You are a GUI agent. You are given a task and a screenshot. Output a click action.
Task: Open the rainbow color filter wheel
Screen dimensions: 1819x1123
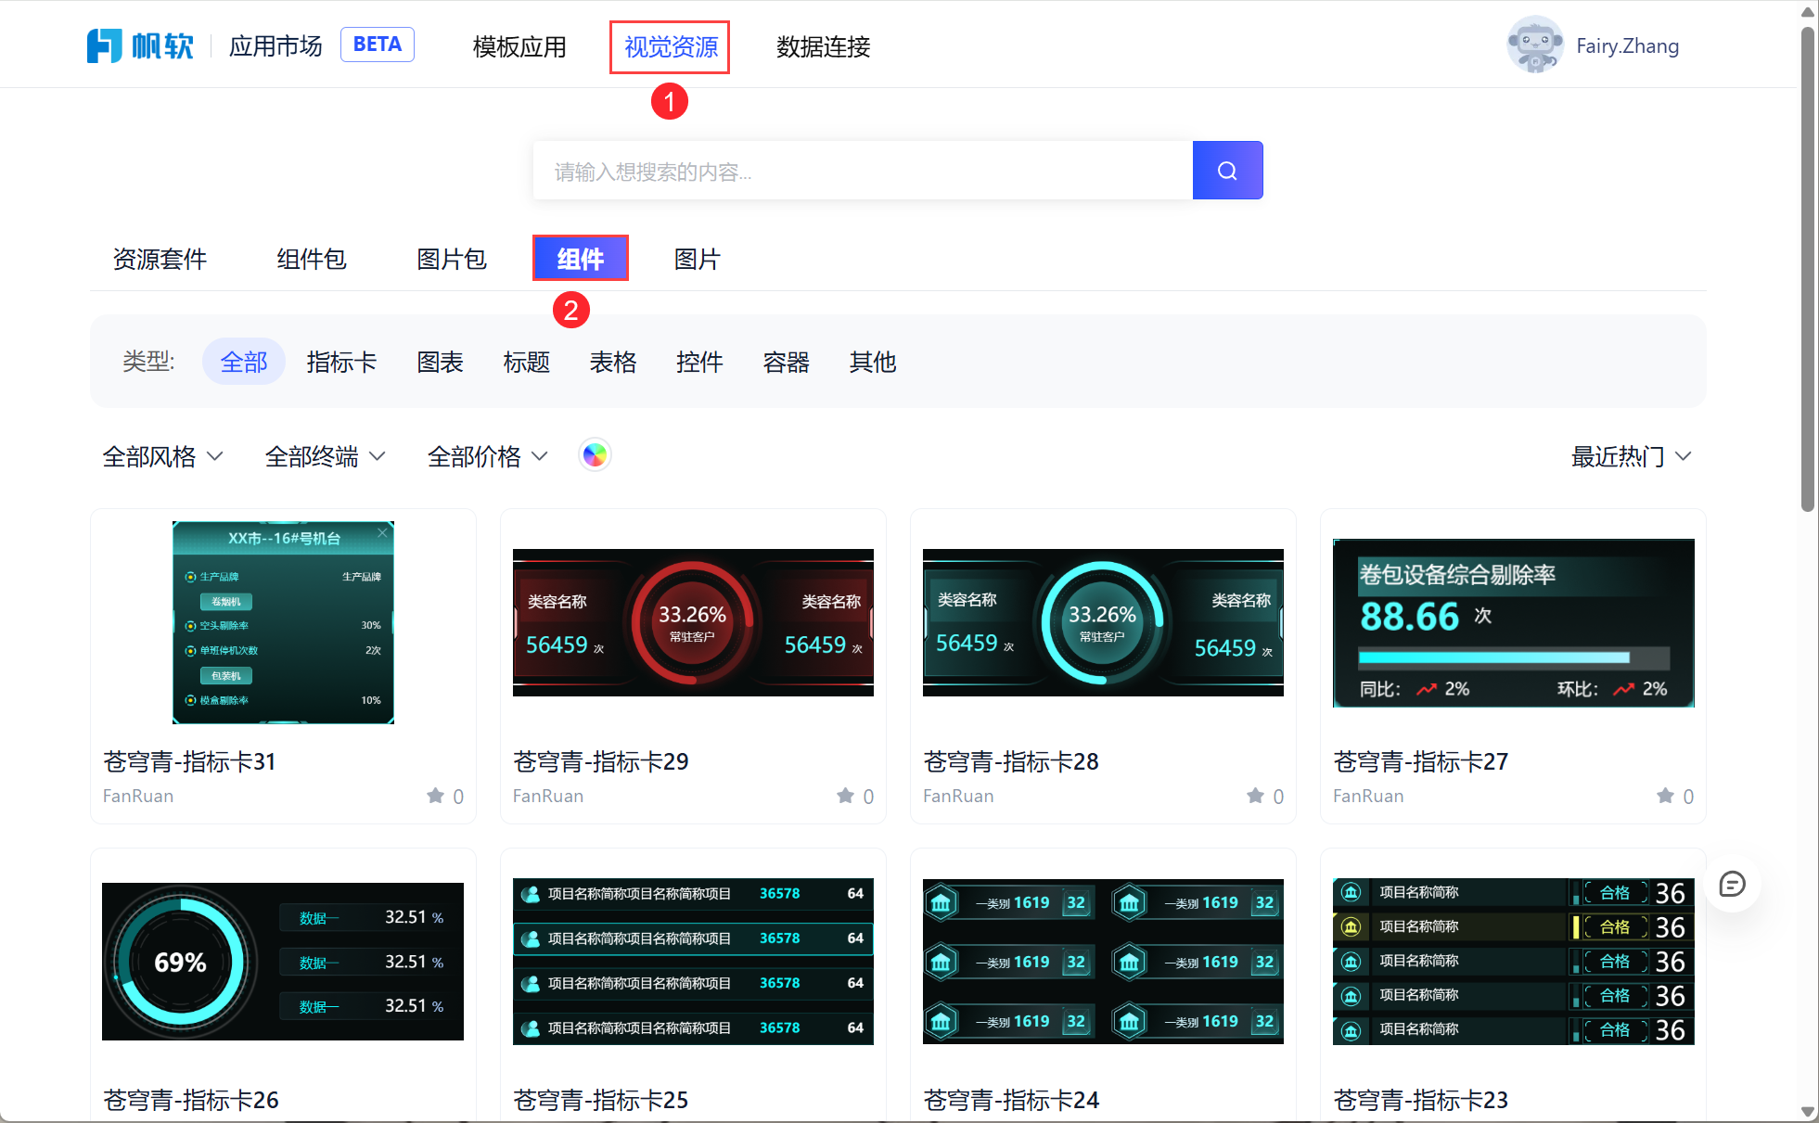[x=595, y=455]
